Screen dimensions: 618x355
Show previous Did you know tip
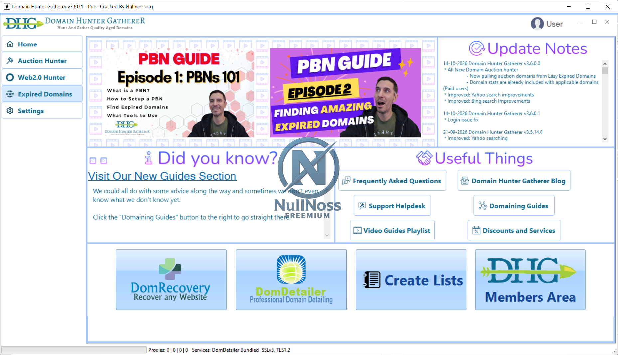tap(93, 161)
